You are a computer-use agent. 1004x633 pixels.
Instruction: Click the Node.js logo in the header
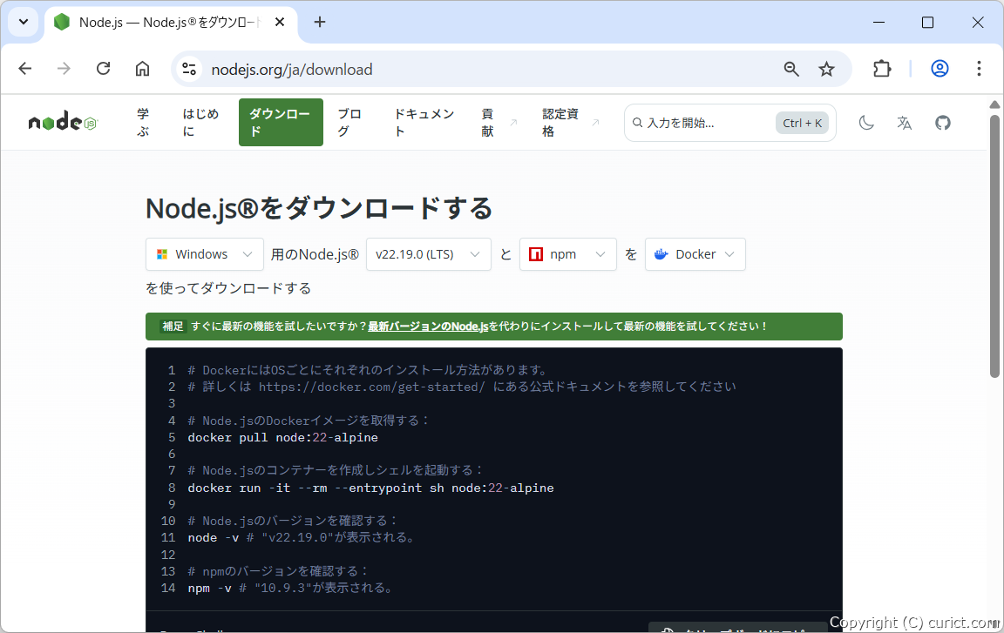pyautogui.click(x=63, y=123)
